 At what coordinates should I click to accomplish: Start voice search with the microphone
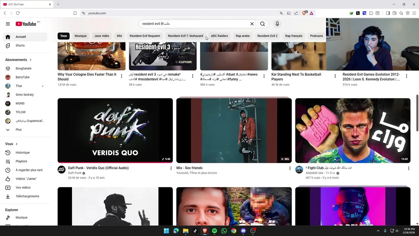click(277, 24)
